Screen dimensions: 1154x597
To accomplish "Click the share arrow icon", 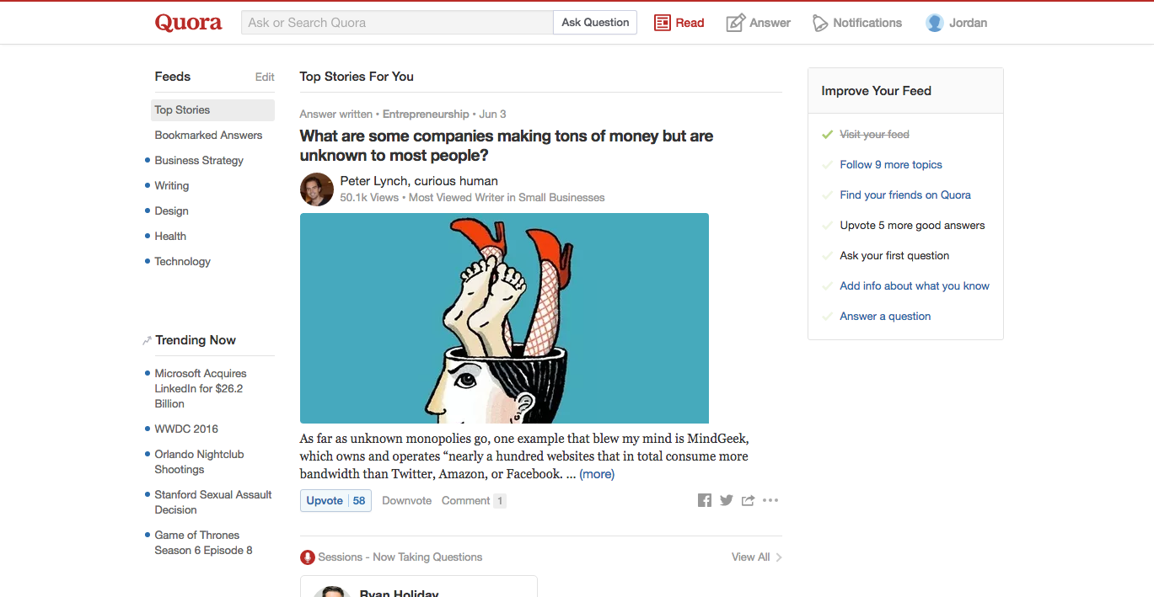I will pos(748,500).
